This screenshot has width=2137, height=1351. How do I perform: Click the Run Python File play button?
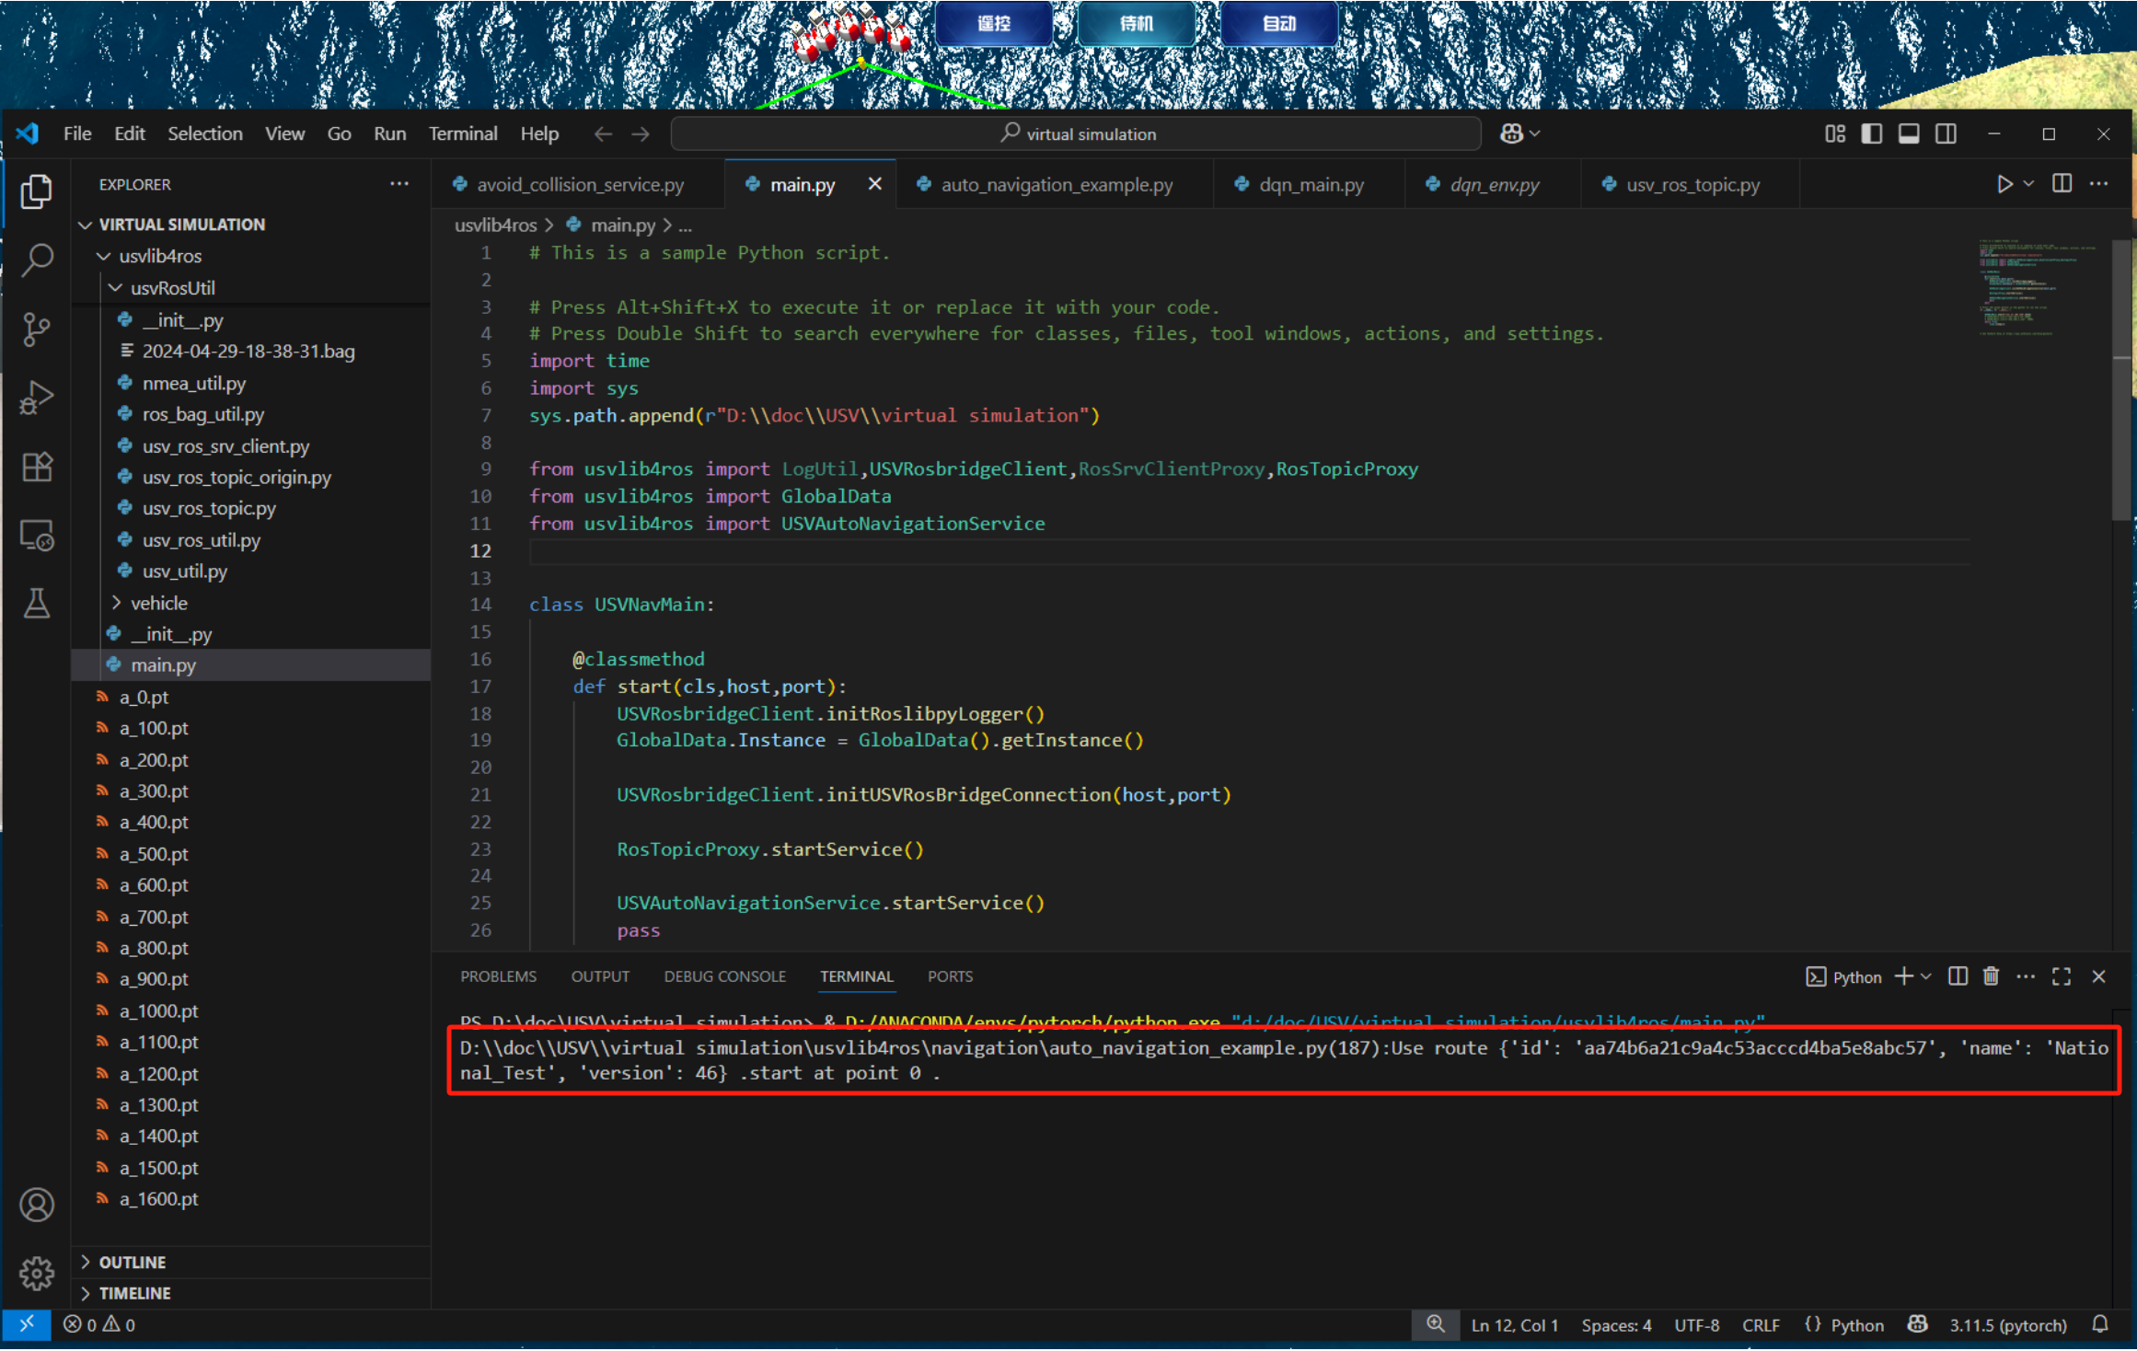pos(2004,184)
